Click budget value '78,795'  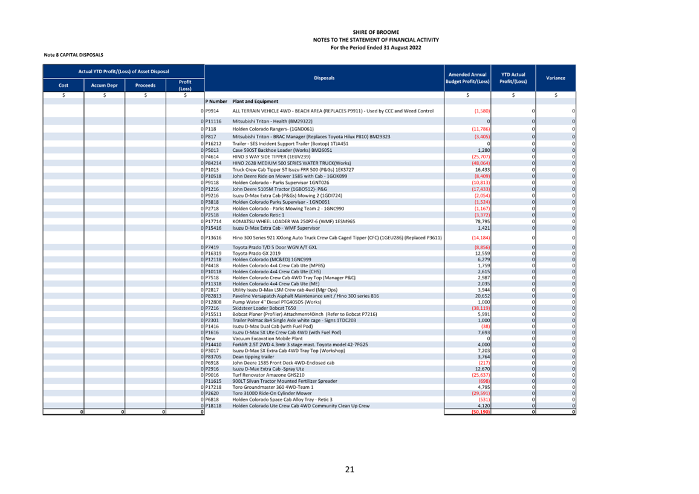[483, 221]
